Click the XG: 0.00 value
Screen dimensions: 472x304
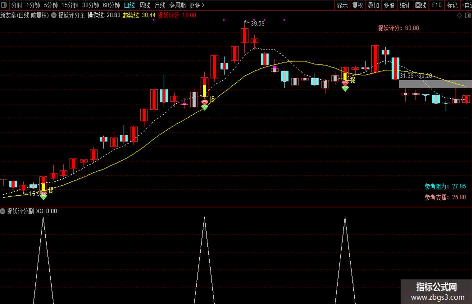tap(46, 211)
